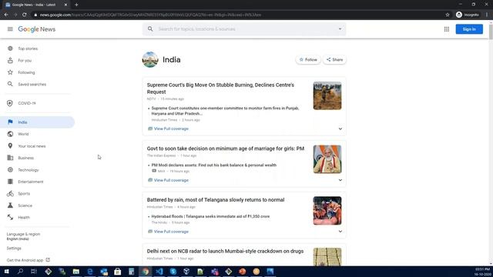Select the India section
Viewport: 493px width, 277px height.
[x=37, y=122]
